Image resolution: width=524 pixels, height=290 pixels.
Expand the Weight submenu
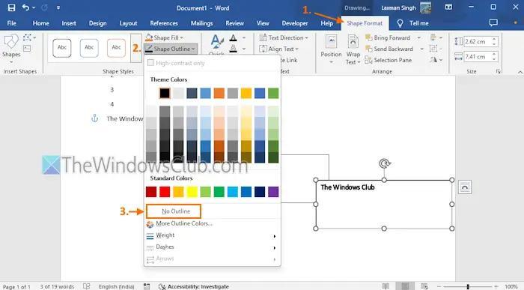pos(213,235)
